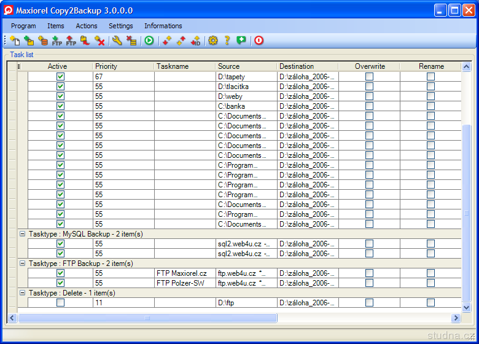The height and width of the screenshot is (344, 479).
Task: Open the Actions menu
Action: pyautogui.click(x=87, y=26)
